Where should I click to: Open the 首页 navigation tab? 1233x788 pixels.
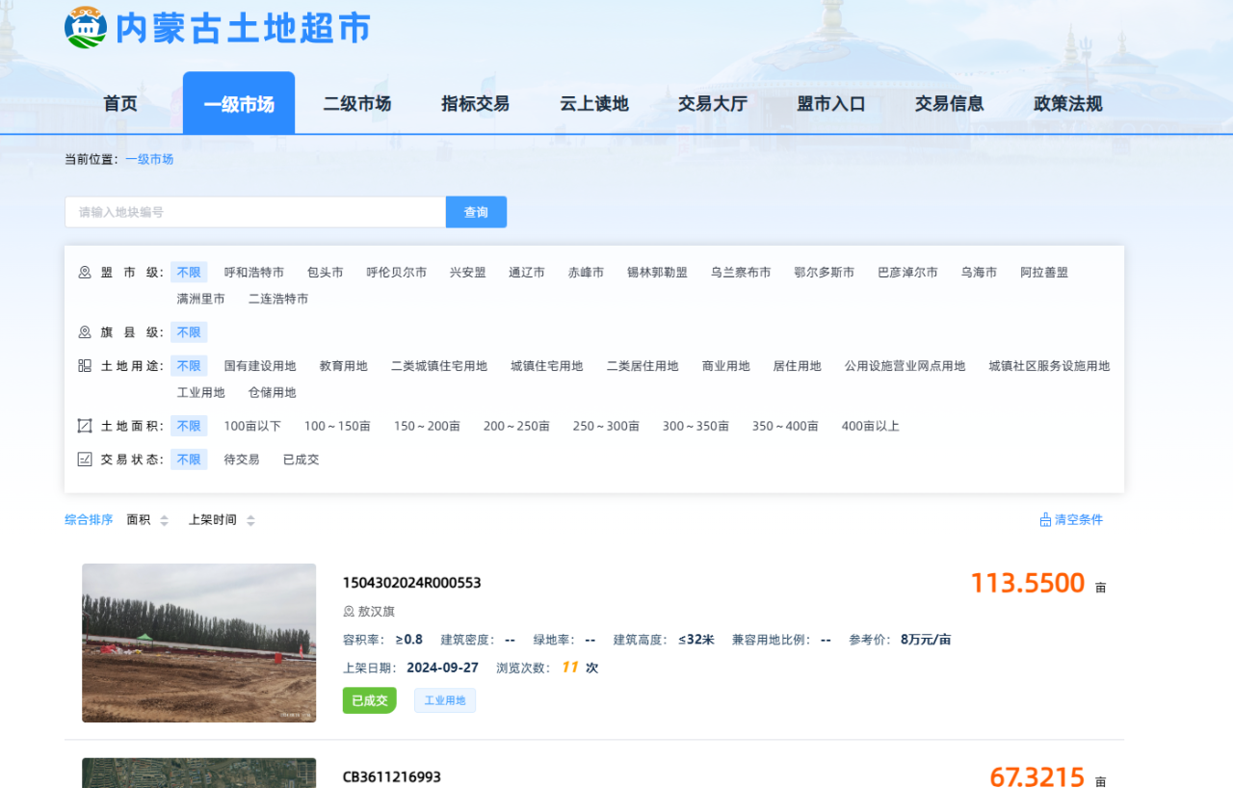pos(120,104)
